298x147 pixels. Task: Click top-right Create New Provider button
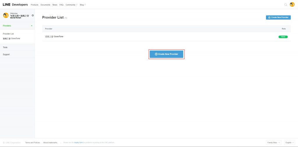coord(278,17)
